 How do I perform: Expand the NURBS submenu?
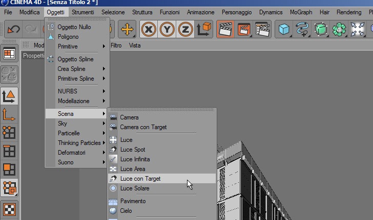tap(77, 91)
